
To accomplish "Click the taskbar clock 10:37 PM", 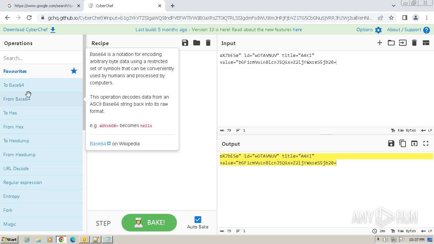I will (417, 240).
